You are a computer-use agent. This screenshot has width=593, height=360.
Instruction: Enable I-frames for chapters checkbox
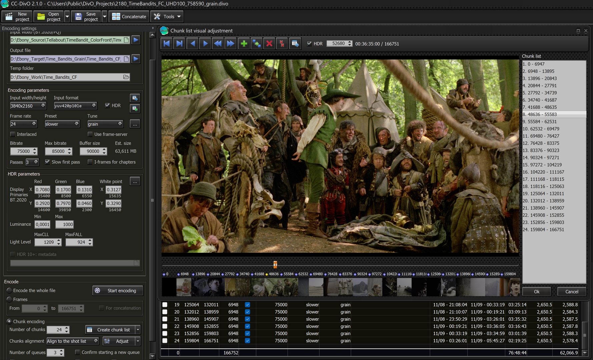(90, 162)
